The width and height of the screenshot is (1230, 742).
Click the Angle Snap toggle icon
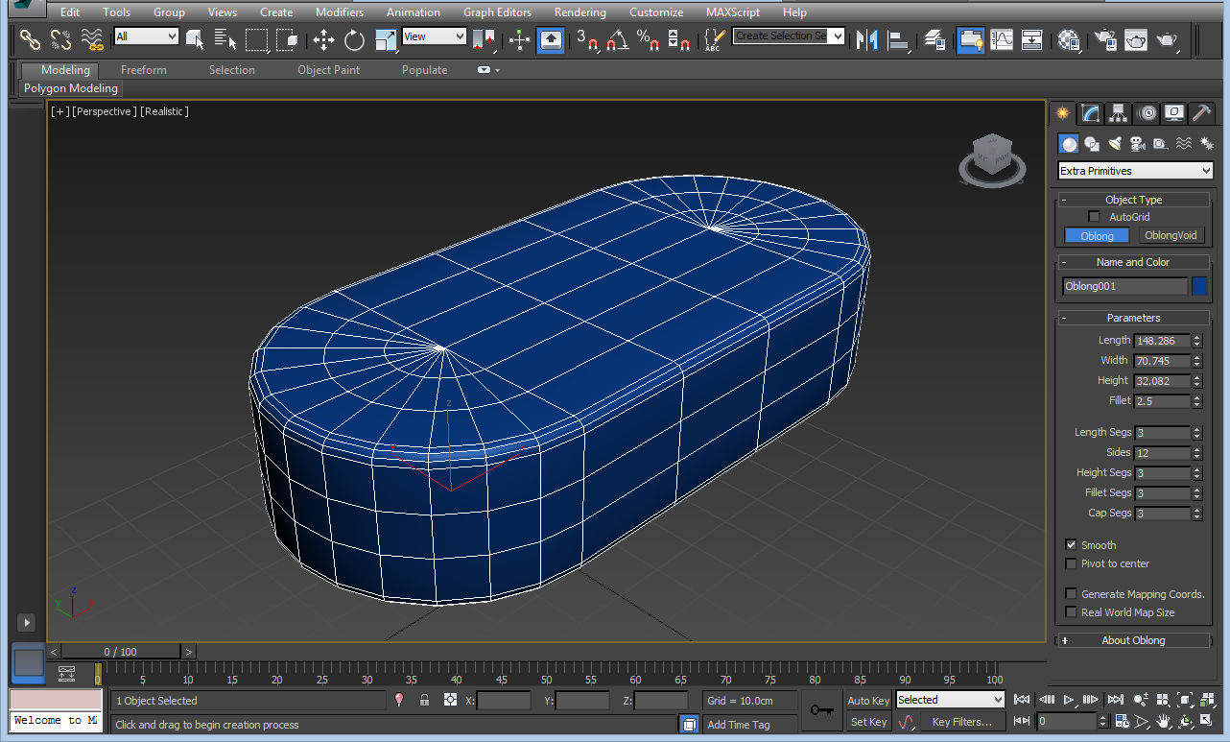(618, 39)
